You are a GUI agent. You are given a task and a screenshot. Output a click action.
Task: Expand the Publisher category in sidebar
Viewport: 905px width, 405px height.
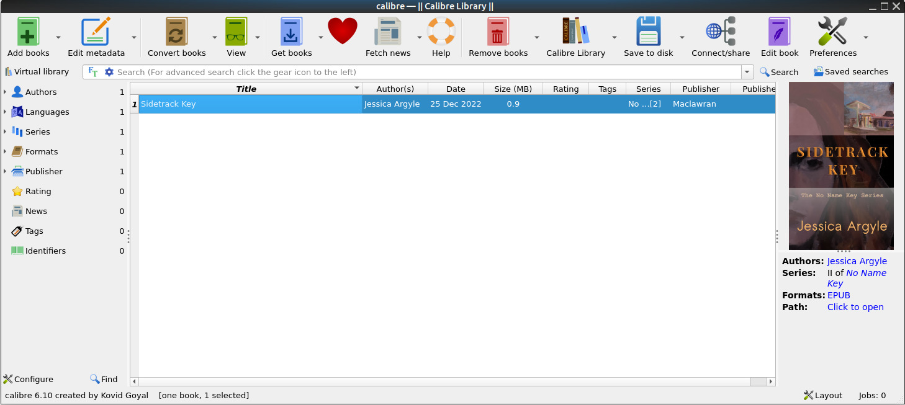(5, 172)
